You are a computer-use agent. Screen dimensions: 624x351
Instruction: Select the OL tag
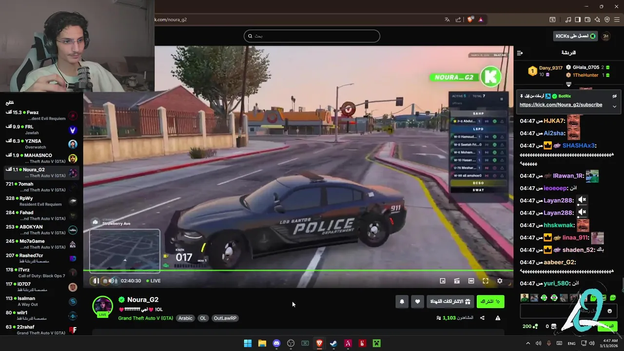pos(203,318)
